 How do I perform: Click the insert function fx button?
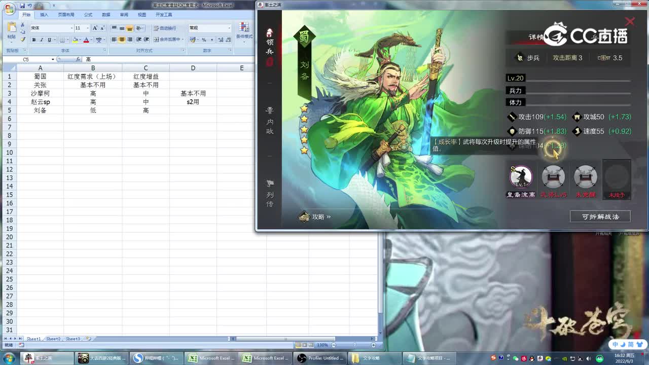(x=78, y=59)
